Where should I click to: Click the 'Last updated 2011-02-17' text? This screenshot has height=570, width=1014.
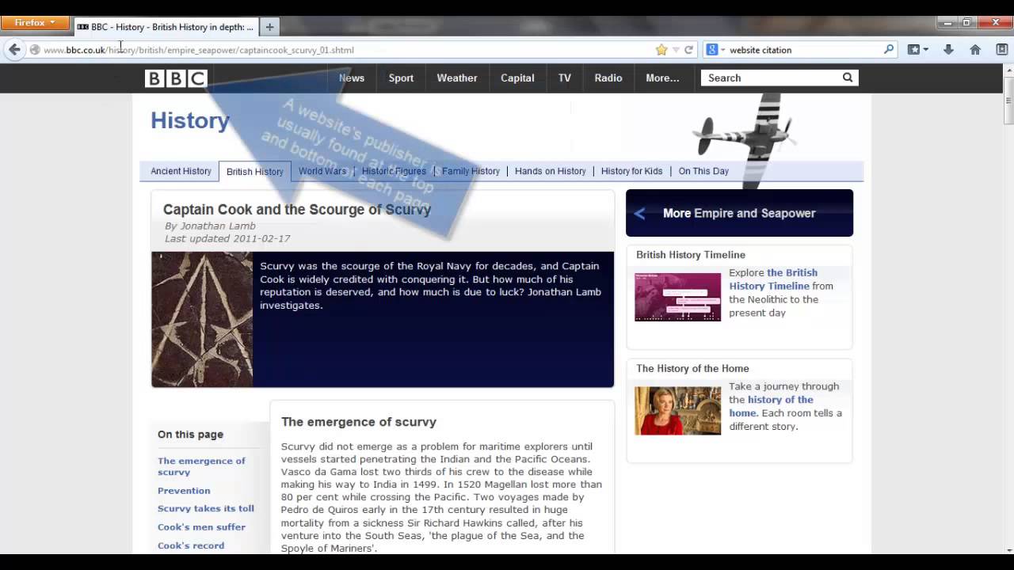pyautogui.click(x=227, y=238)
